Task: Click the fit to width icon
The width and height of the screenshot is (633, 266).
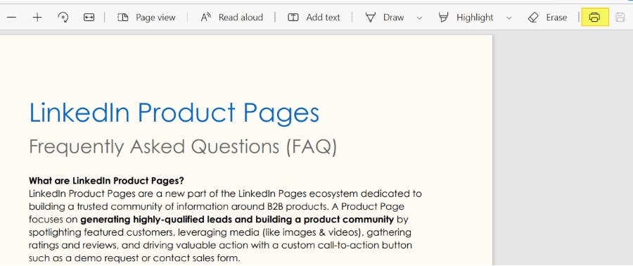Action: click(89, 18)
